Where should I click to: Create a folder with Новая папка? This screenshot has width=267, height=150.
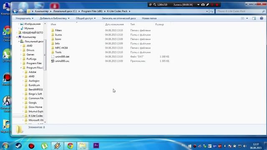[149, 18]
